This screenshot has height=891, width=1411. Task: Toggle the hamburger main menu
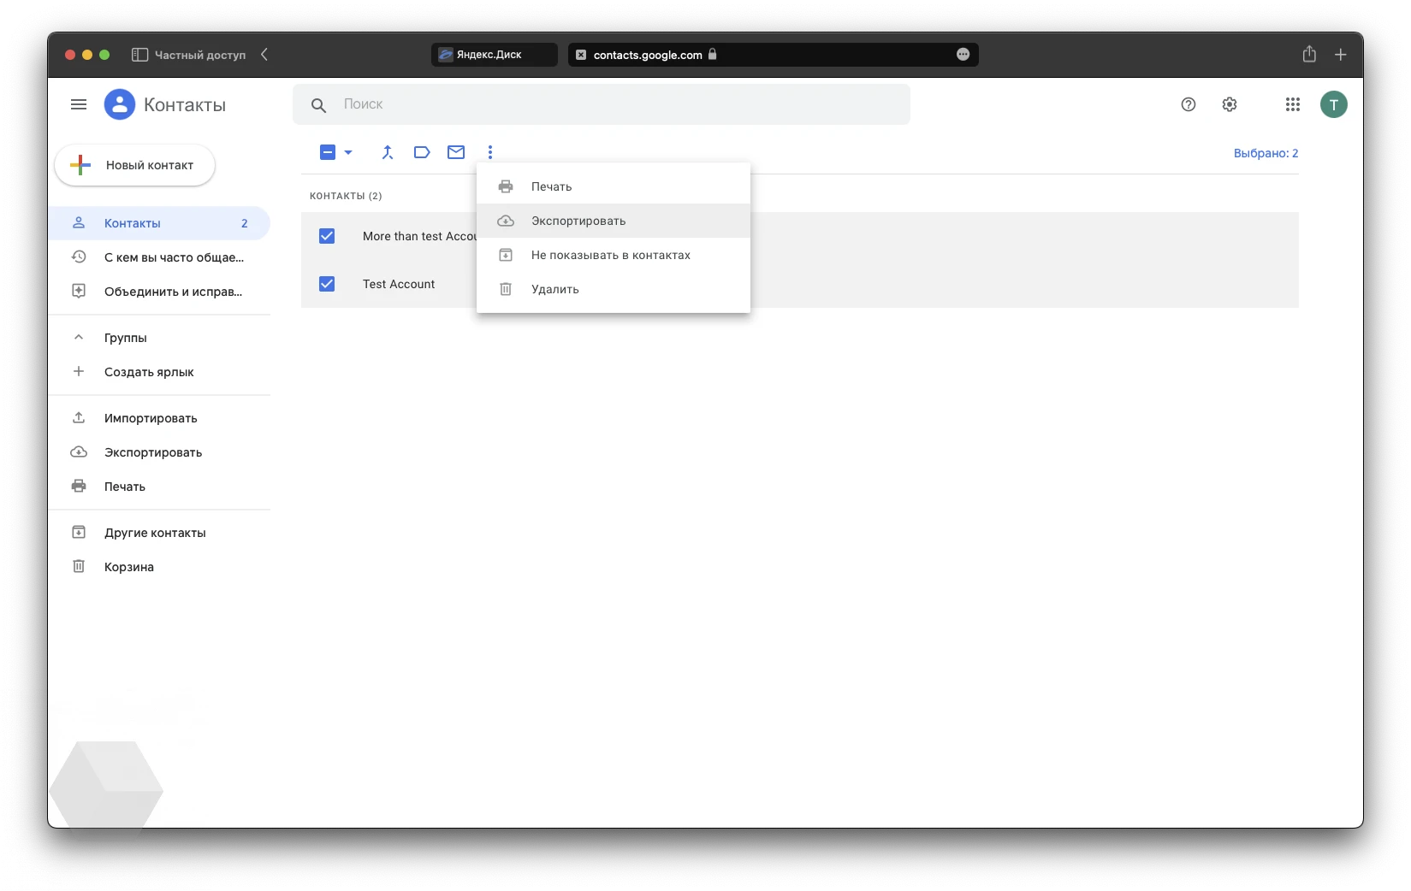pyautogui.click(x=79, y=104)
